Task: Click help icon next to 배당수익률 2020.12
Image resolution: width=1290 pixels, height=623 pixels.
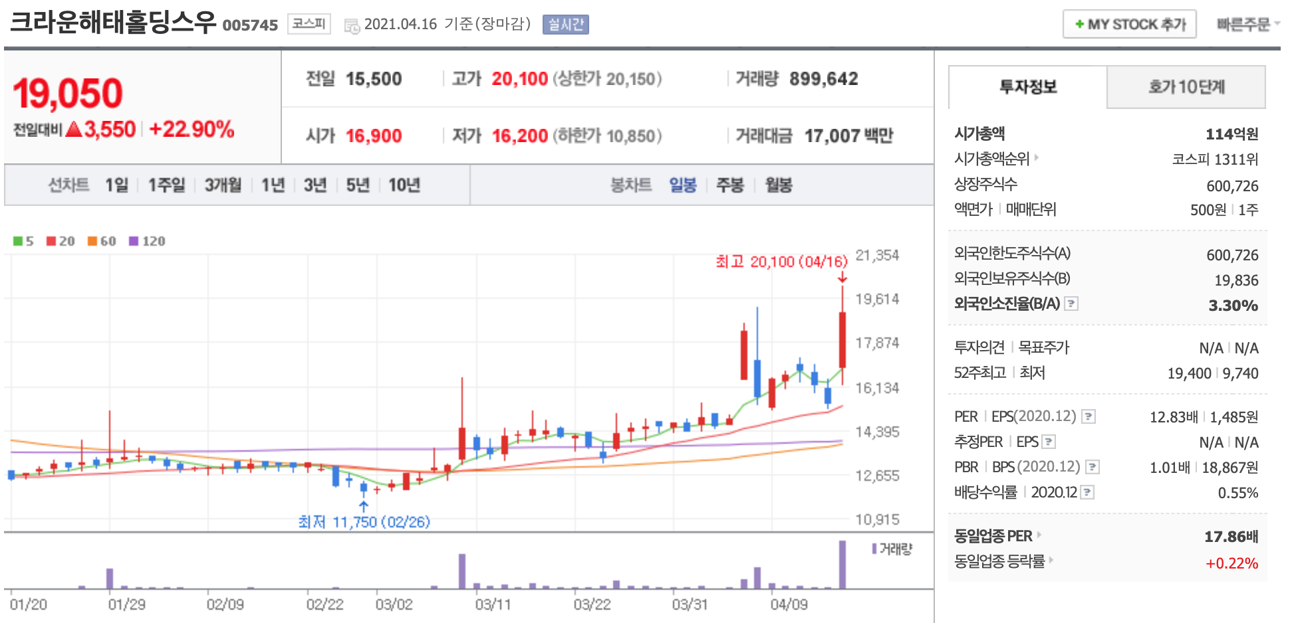Action: pos(1087,492)
